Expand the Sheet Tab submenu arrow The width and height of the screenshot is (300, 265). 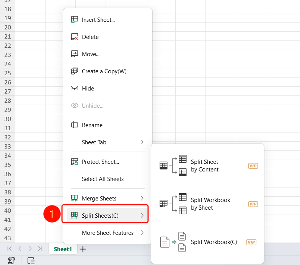pos(142,142)
